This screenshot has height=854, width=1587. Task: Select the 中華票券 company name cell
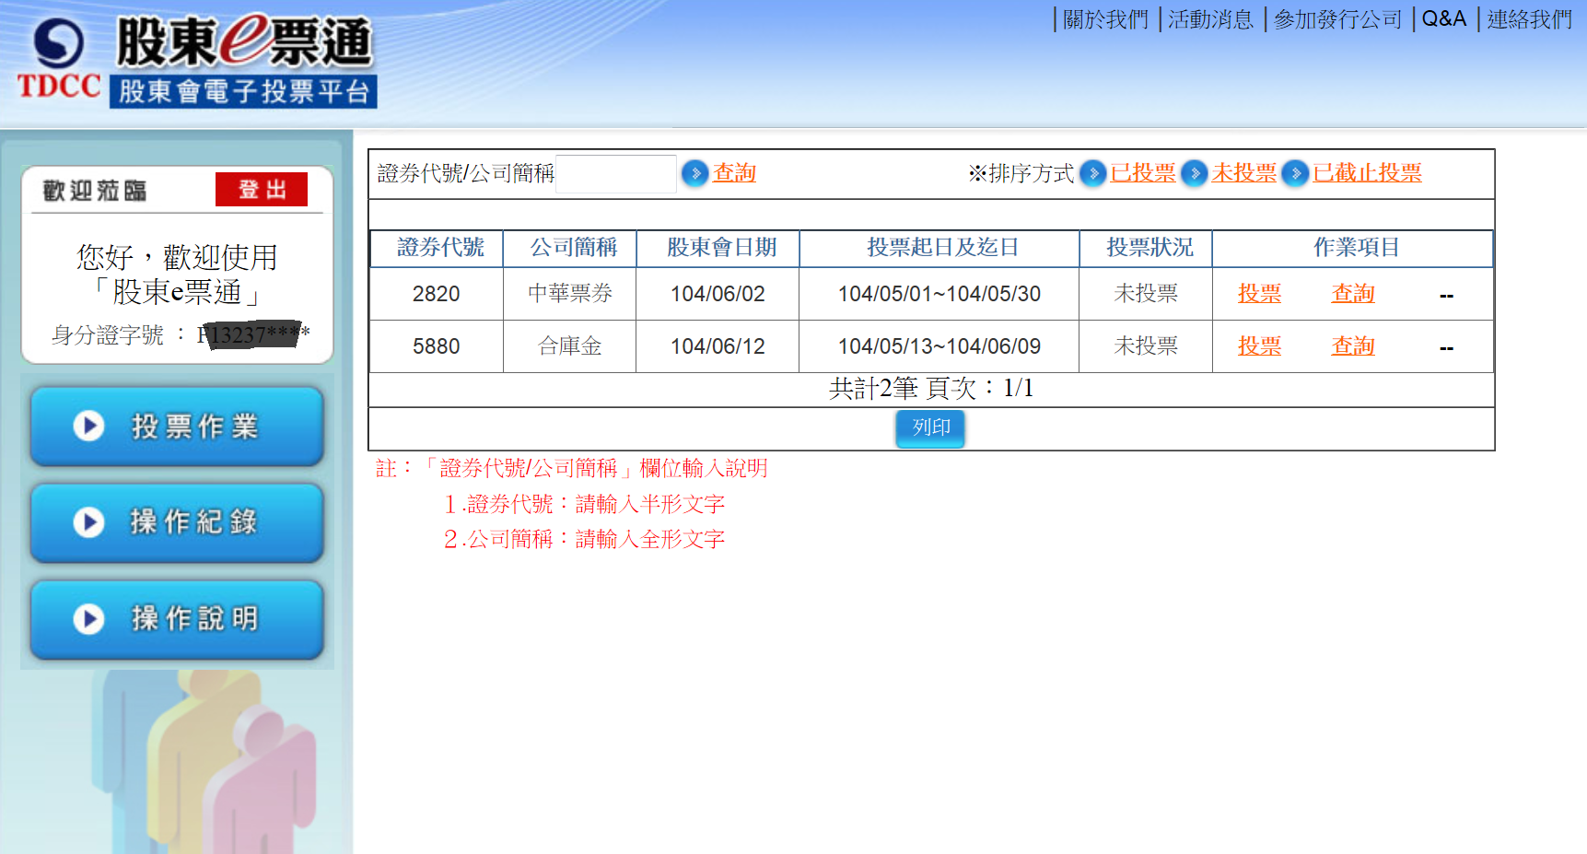coord(570,294)
